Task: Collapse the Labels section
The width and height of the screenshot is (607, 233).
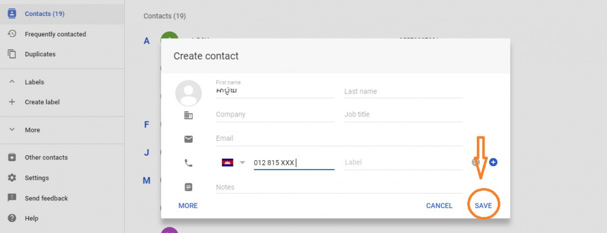Action: 12,82
